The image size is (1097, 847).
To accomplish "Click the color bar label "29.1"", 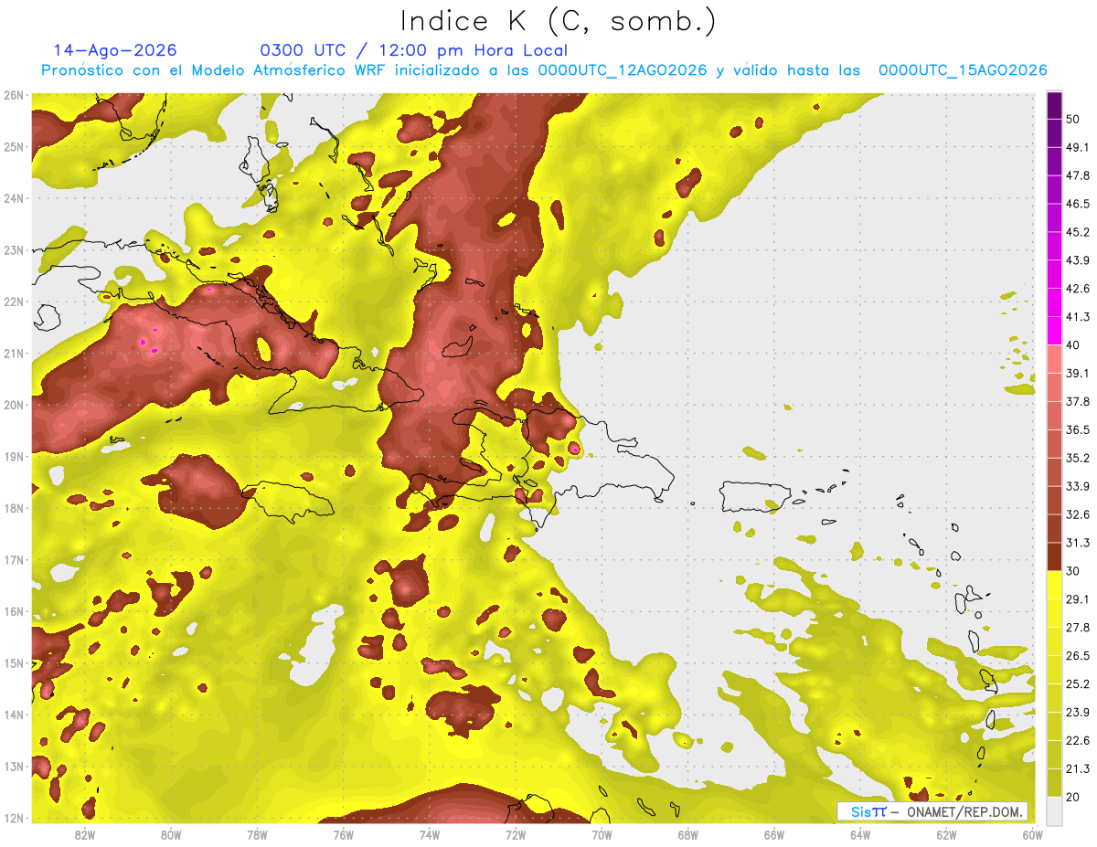I will pos(1077,599).
